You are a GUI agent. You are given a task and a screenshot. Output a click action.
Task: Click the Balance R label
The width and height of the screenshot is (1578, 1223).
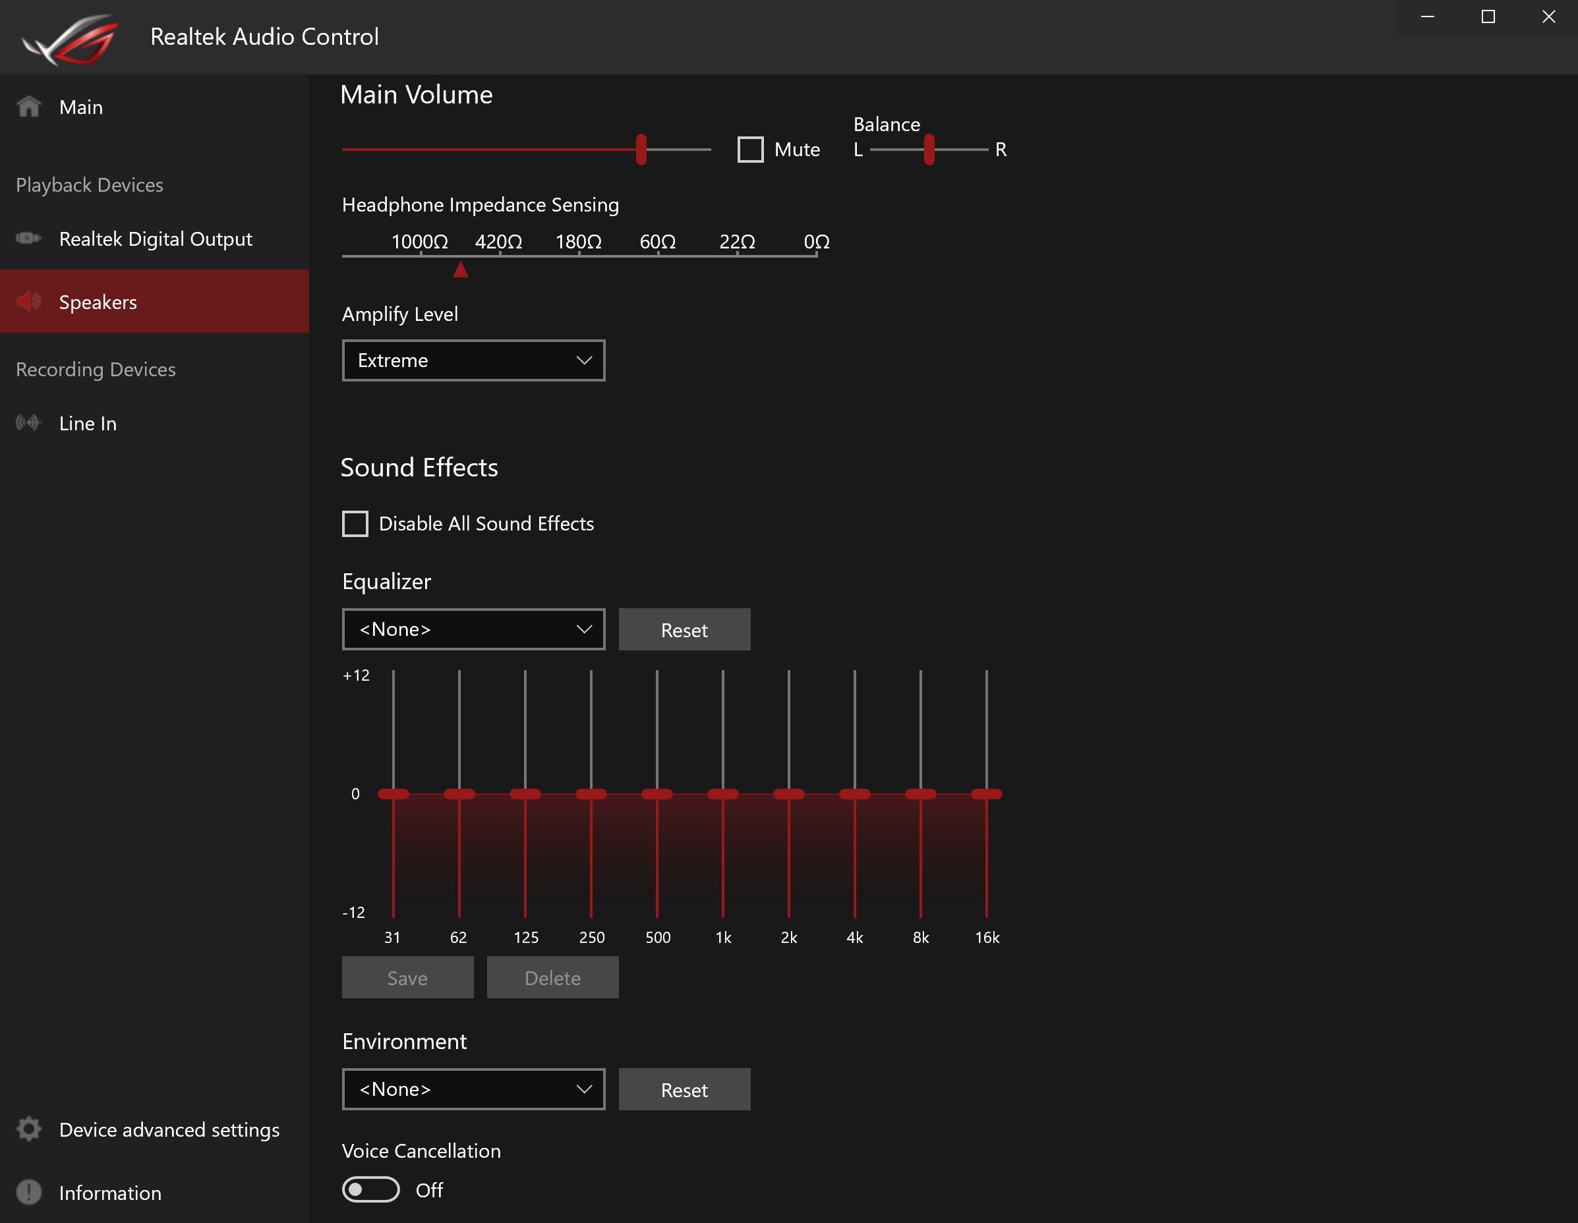[x=1001, y=150]
